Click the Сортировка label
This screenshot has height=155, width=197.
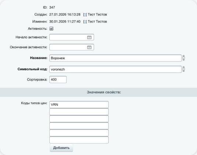pyautogui.click(x=37, y=80)
